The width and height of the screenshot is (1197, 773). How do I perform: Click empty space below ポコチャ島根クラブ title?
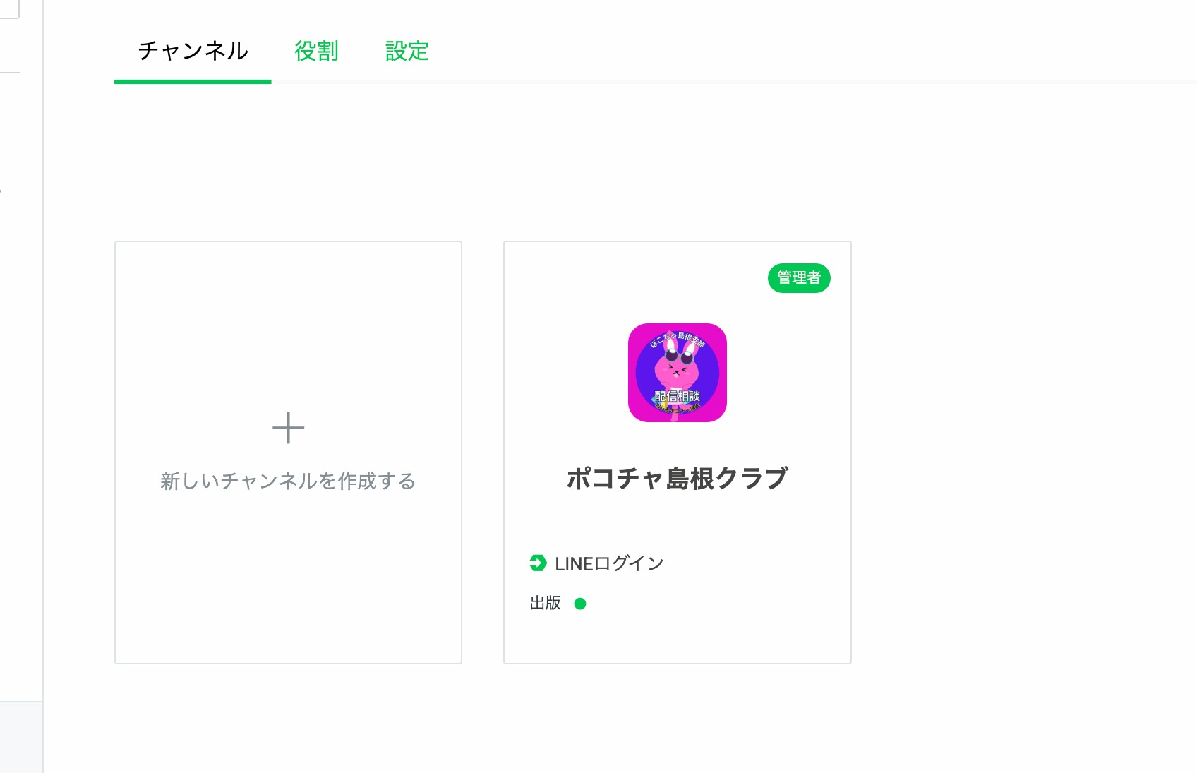tap(678, 522)
